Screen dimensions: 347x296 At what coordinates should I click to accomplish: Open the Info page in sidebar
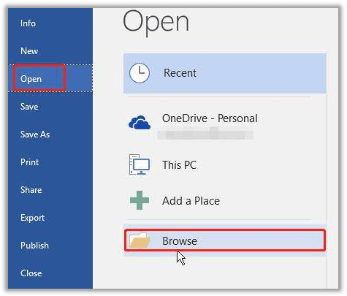tap(28, 23)
